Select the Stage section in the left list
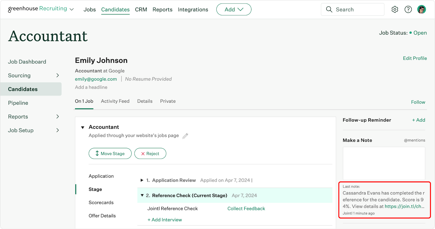 coord(95,189)
